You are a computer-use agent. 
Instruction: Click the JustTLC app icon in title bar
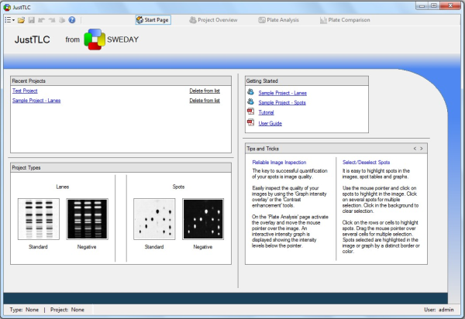point(7,7)
